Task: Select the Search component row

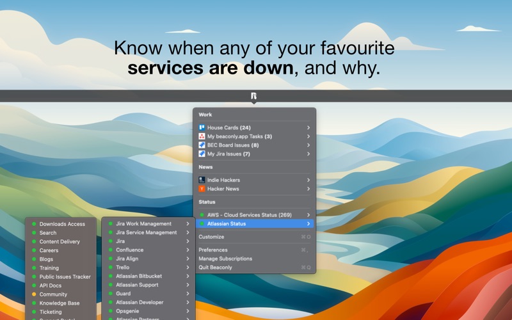Action: (61, 233)
